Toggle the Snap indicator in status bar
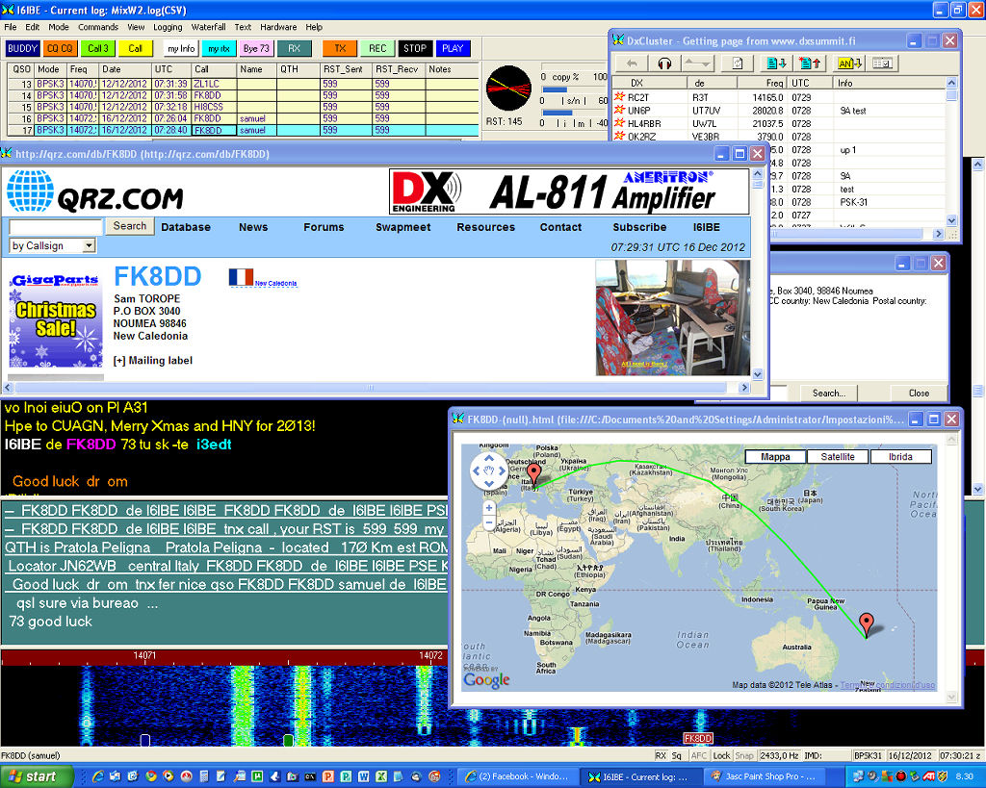 point(744,756)
